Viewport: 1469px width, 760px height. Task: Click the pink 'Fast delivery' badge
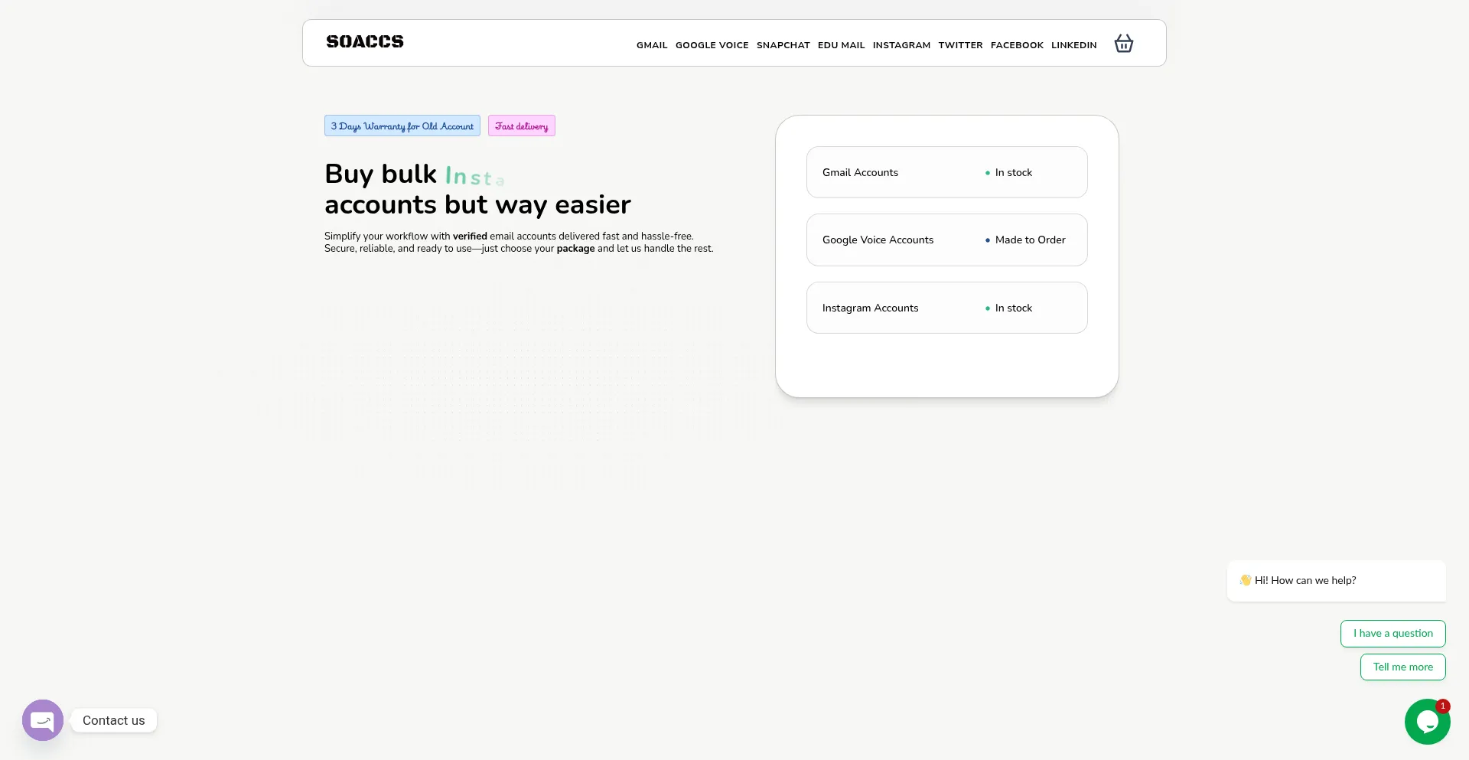521,126
